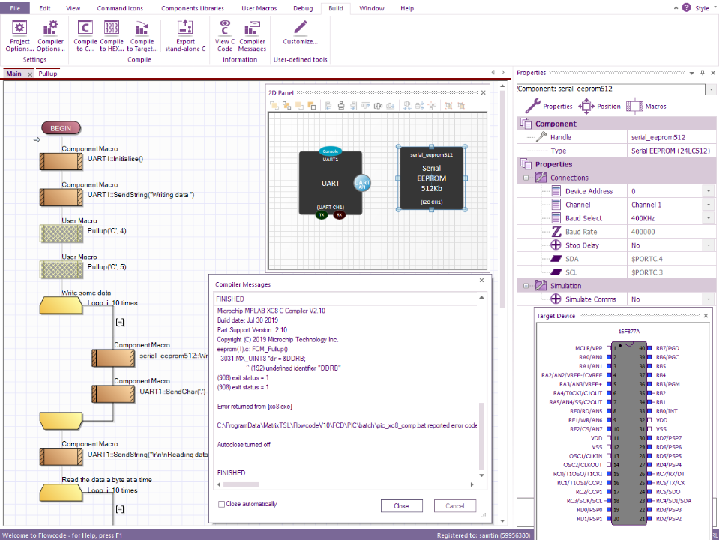Open View C Code

tap(225, 36)
